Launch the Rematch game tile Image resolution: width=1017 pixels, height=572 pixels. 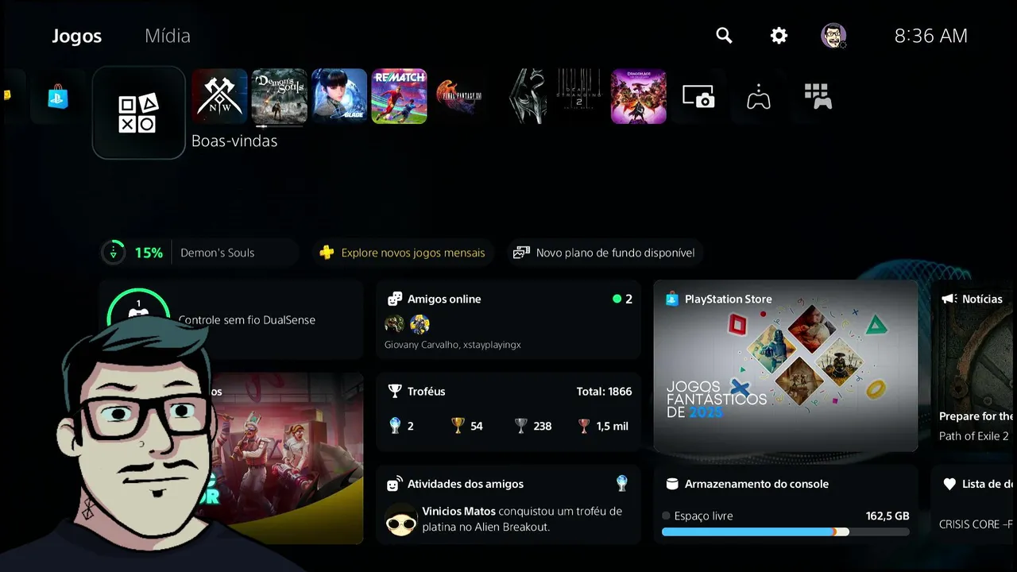[x=399, y=96]
